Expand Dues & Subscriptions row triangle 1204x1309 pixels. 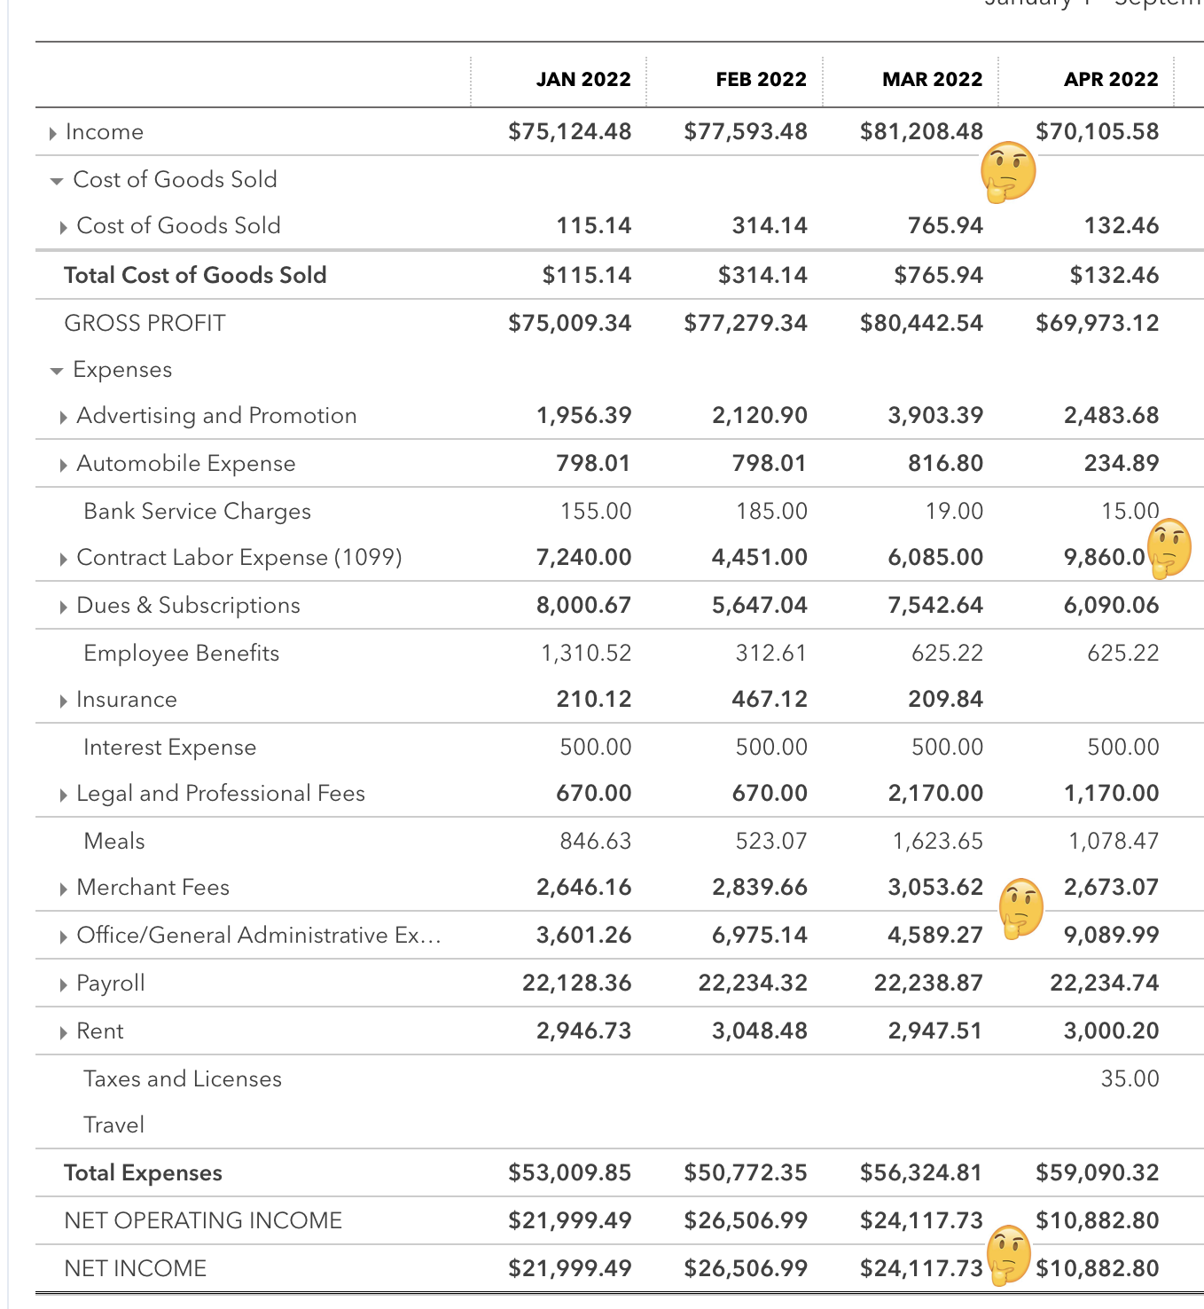63,607
